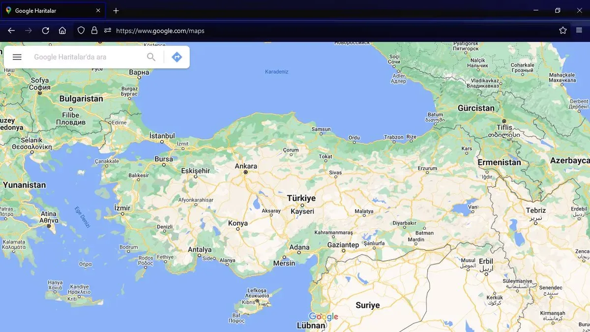Click the Erzurum city label
The height and width of the screenshot is (332, 590).
pos(427,169)
